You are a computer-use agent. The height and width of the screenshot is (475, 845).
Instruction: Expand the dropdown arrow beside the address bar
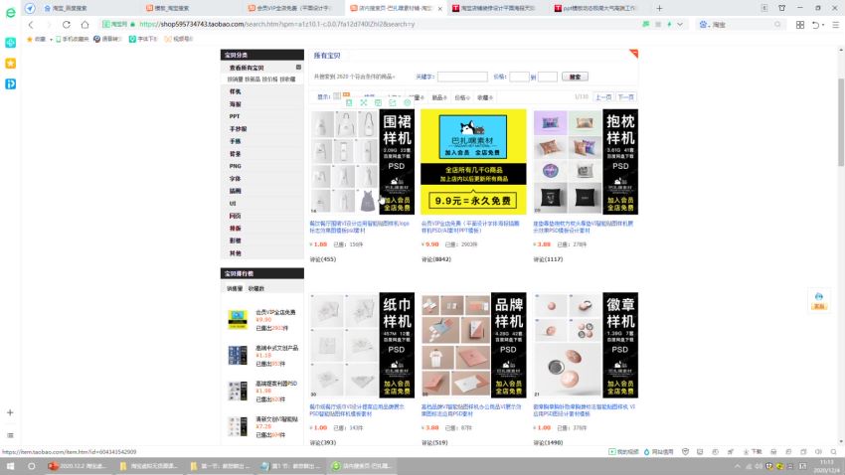680,24
